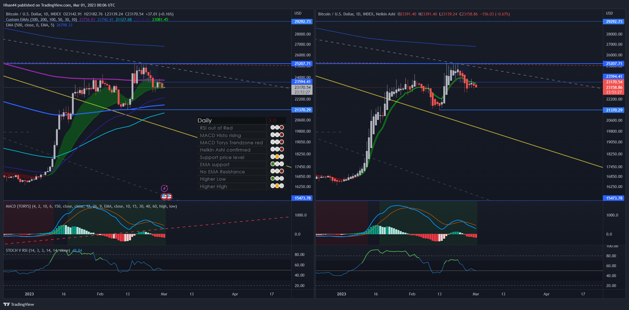Select the MACD [TORYS] indicator legend
This screenshot has height=310, width=629.
coord(91,206)
